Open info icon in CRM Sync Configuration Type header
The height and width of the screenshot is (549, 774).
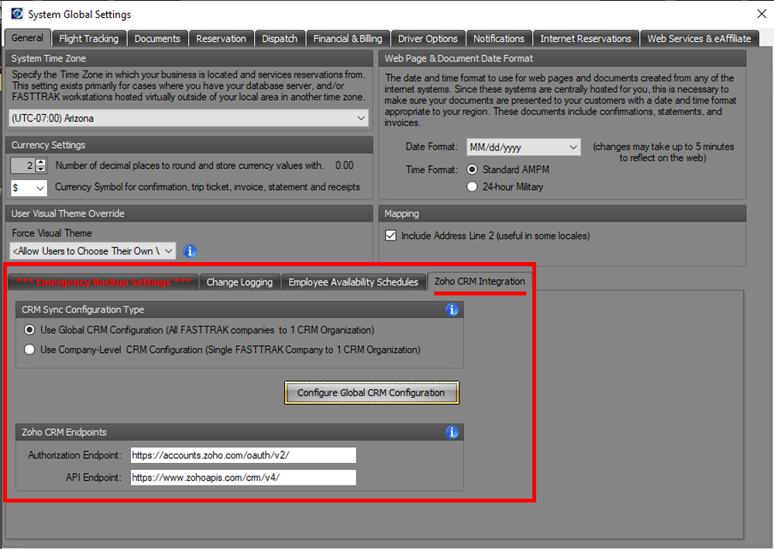point(452,310)
